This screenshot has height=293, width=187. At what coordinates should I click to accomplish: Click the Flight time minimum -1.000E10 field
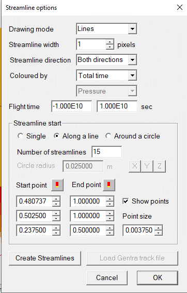pos(72,106)
